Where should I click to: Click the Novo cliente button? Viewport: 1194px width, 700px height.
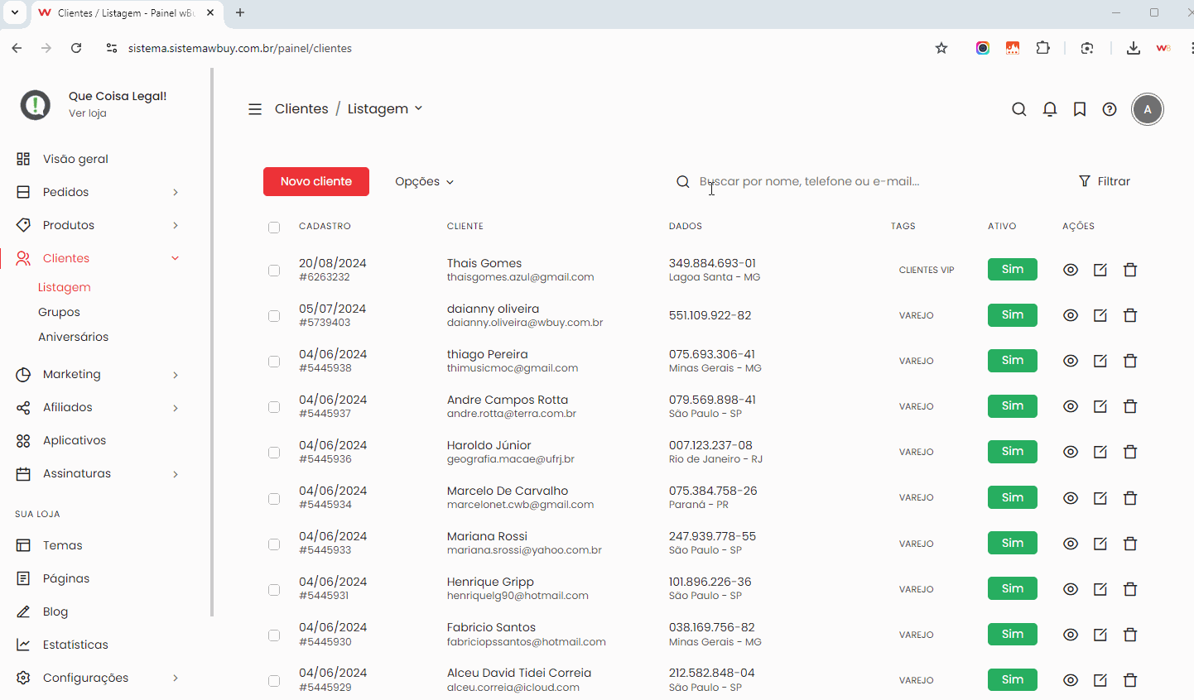pos(316,181)
